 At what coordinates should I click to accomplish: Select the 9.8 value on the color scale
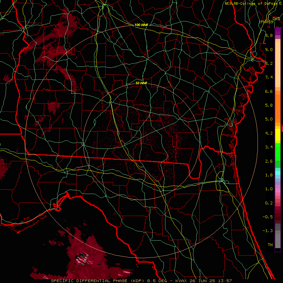point(269,36)
